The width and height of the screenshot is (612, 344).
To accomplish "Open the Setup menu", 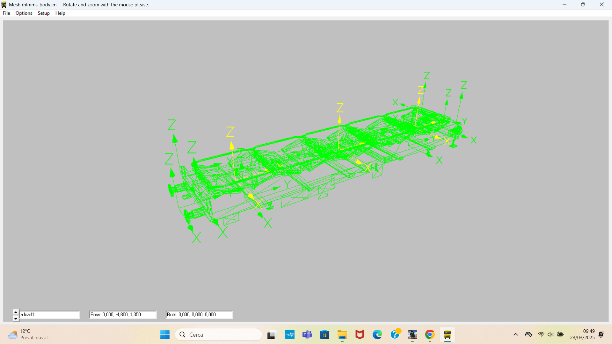I will pyautogui.click(x=44, y=13).
